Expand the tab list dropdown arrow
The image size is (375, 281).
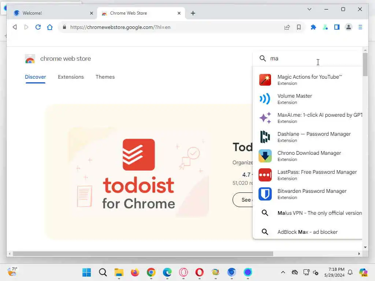coord(309,9)
